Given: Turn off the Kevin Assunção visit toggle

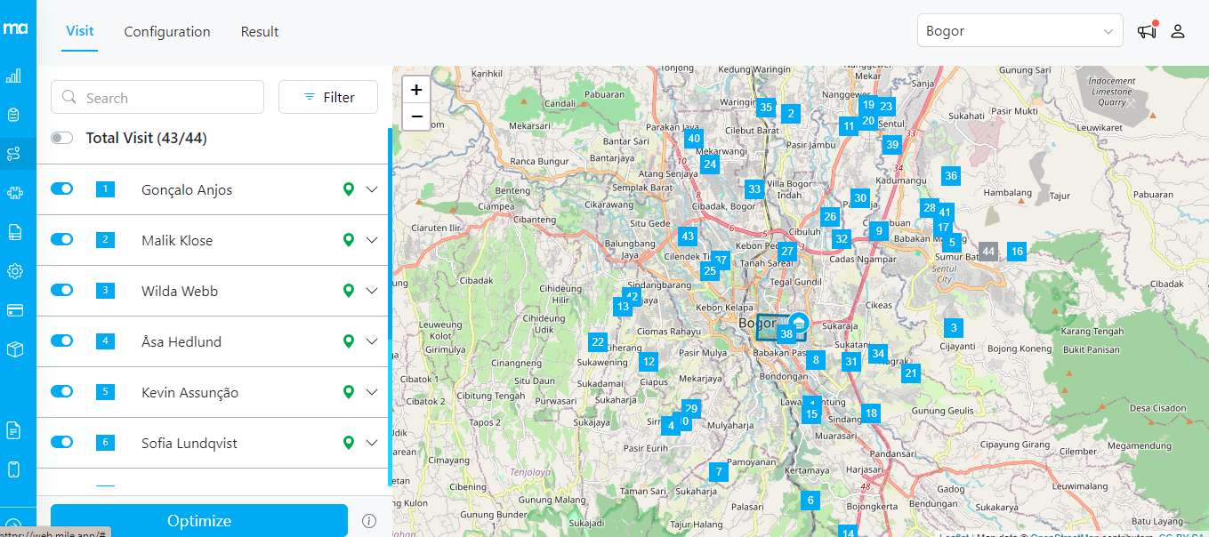Looking at the screenshot, I should [x=62, y=392].
